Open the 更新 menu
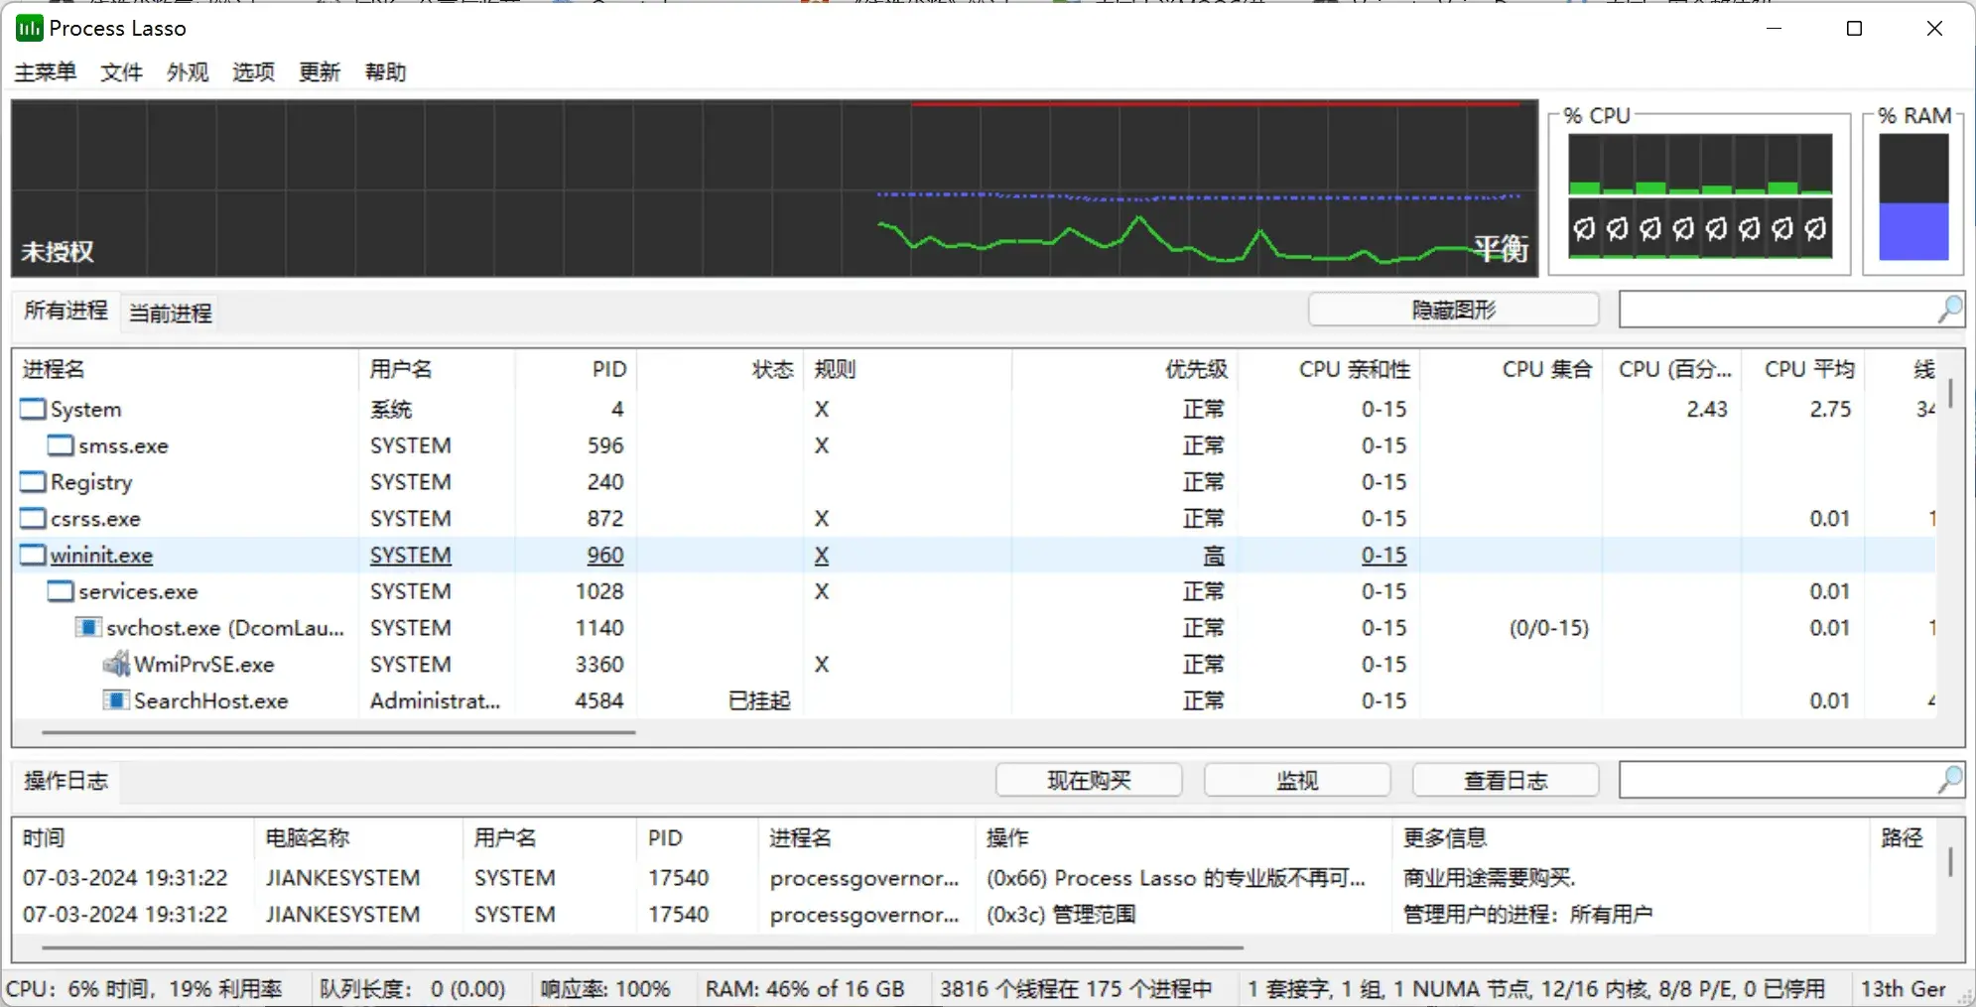This screenshot has width=1976, height=1007. 320,71
